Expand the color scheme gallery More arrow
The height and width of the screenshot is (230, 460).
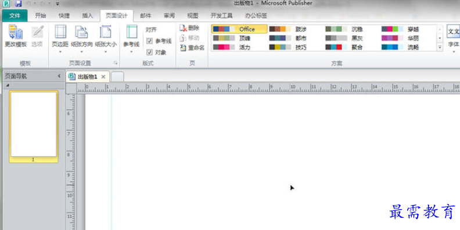point(440,47)
